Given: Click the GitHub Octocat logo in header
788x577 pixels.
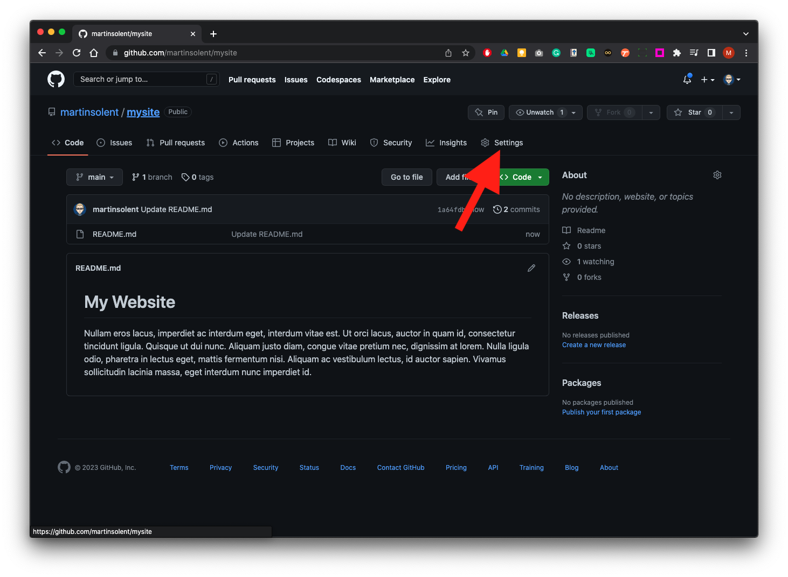Looking at the screenshot, I should click(x=56, y=79).
